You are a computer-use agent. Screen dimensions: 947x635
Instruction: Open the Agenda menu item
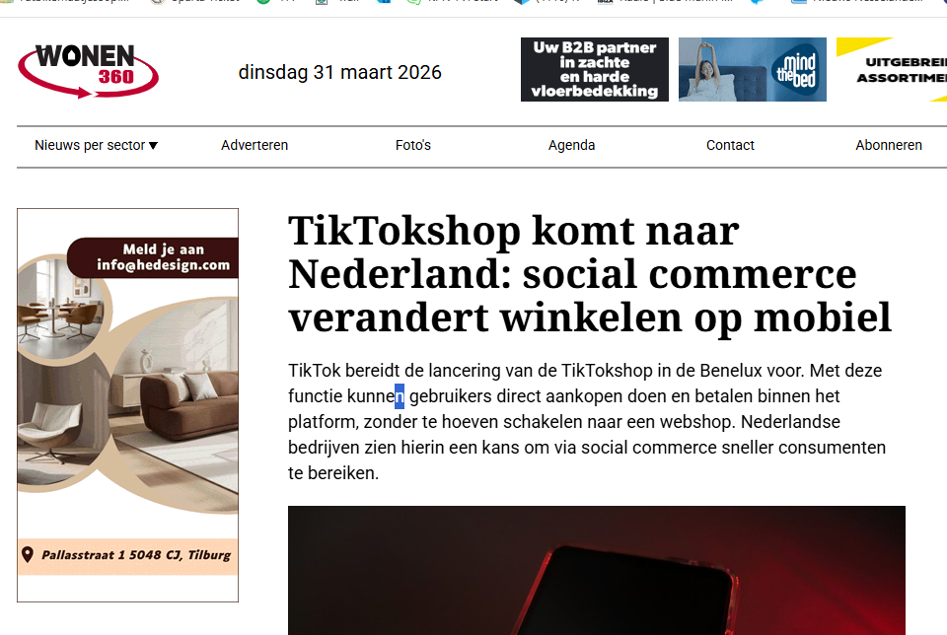click(571, 146)
